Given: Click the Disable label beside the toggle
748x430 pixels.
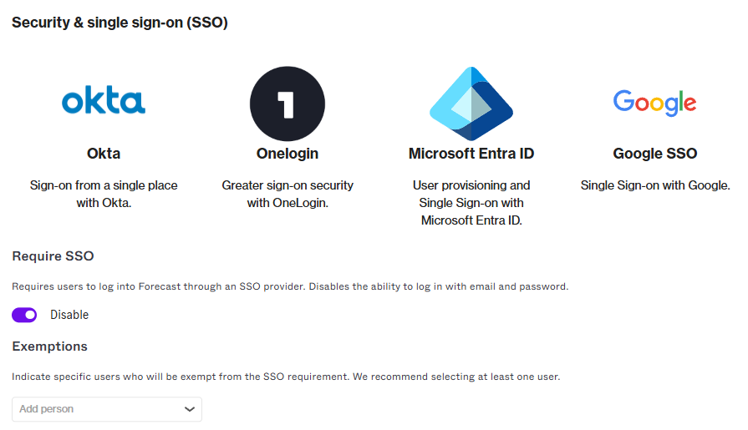Looking at the screenshot, I should 69,315.
